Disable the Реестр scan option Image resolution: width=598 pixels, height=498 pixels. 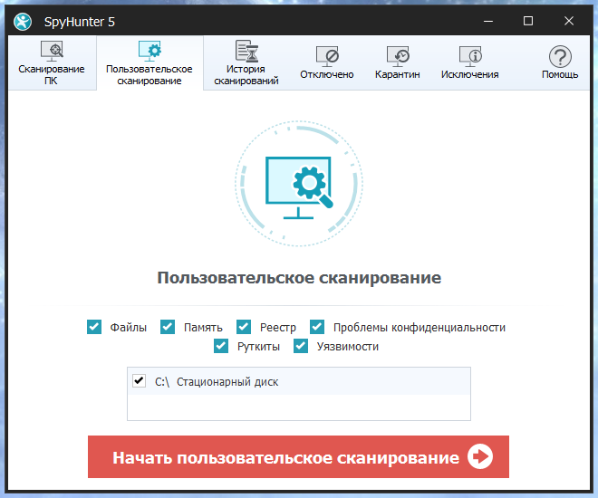coord(244,327)
